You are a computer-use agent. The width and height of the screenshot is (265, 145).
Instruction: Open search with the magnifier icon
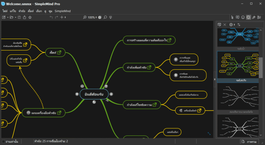point(105,17)
